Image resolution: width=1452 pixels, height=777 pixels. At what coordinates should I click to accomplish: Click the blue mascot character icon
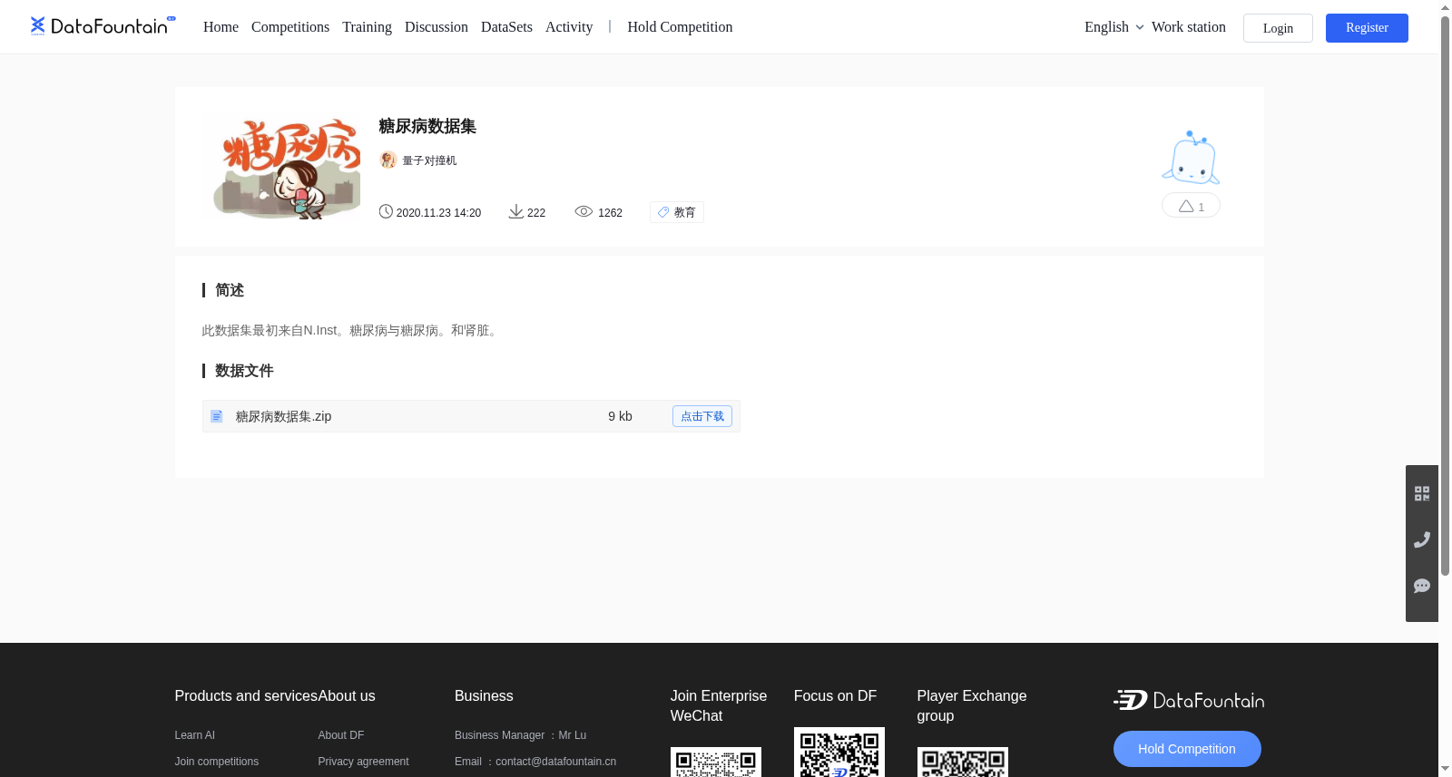tap(1191, 158)
